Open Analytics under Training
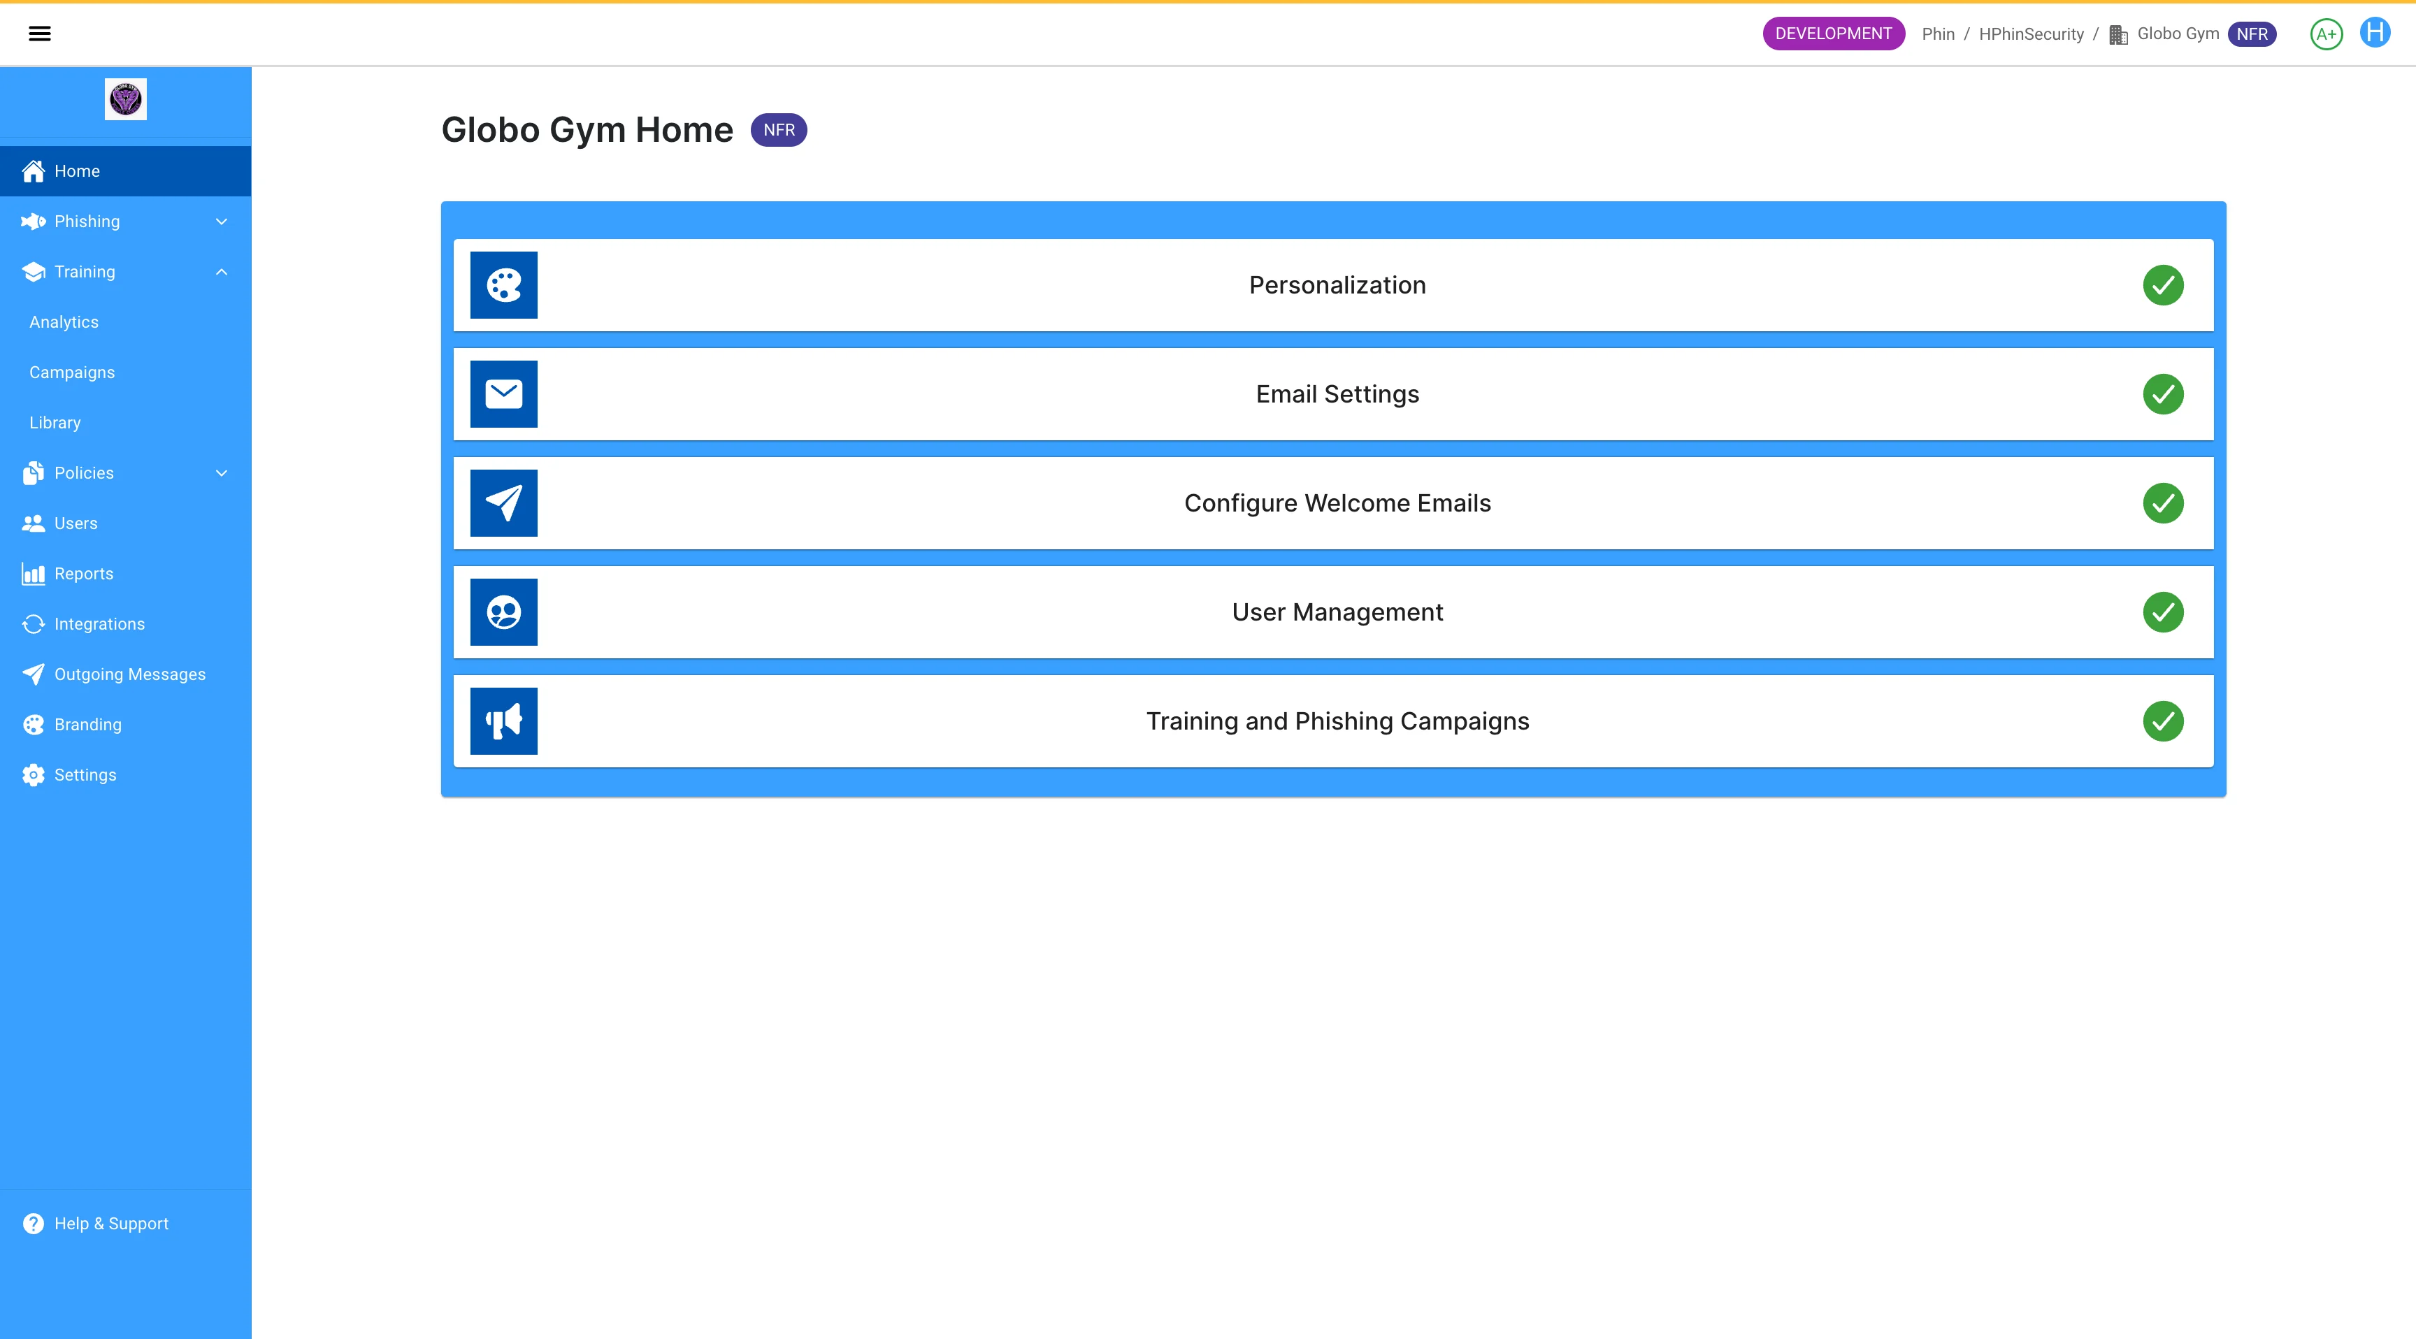The image size is (2416, 1339). pyautogui.click(x=64, y=321)
